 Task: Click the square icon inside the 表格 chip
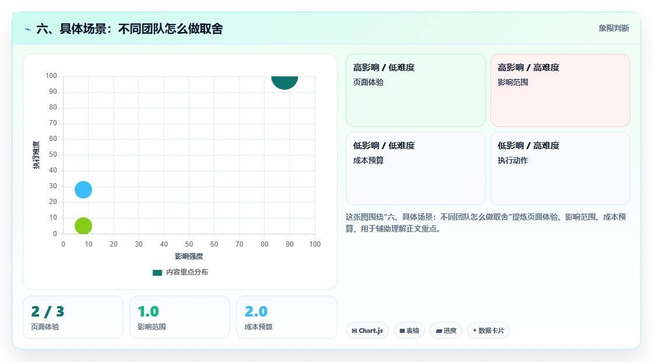pyautogui.click(x=402, y=331)
